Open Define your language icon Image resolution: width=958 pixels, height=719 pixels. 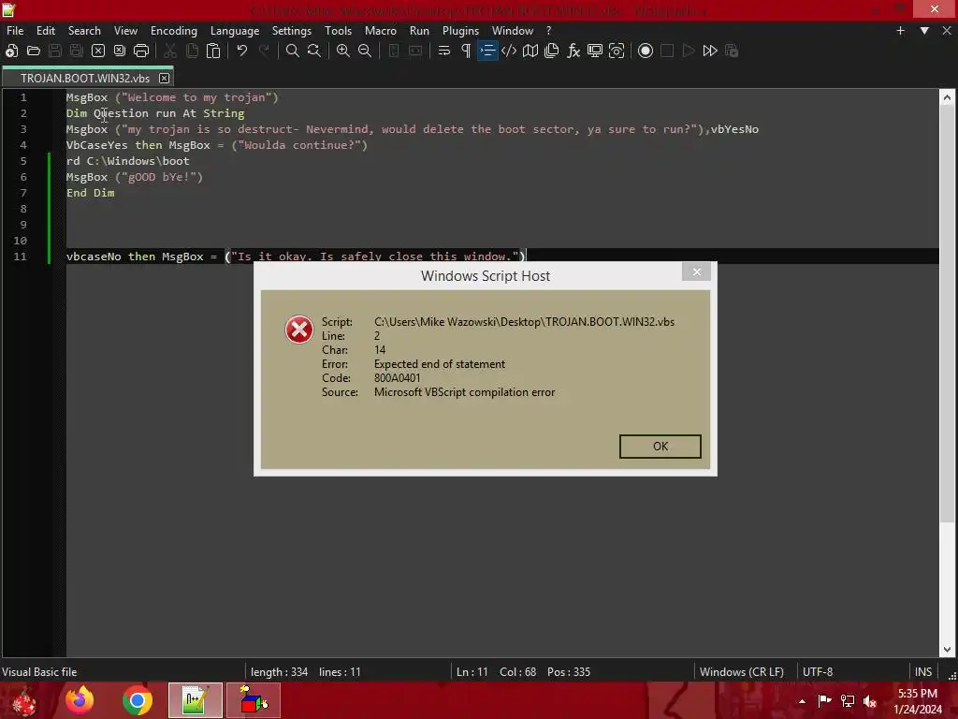[509, 51]
